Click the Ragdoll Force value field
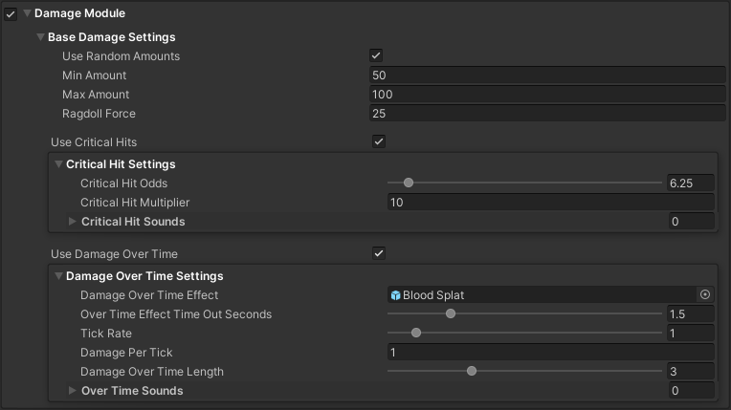The image size is (731, 410). [x=546, y=114]
